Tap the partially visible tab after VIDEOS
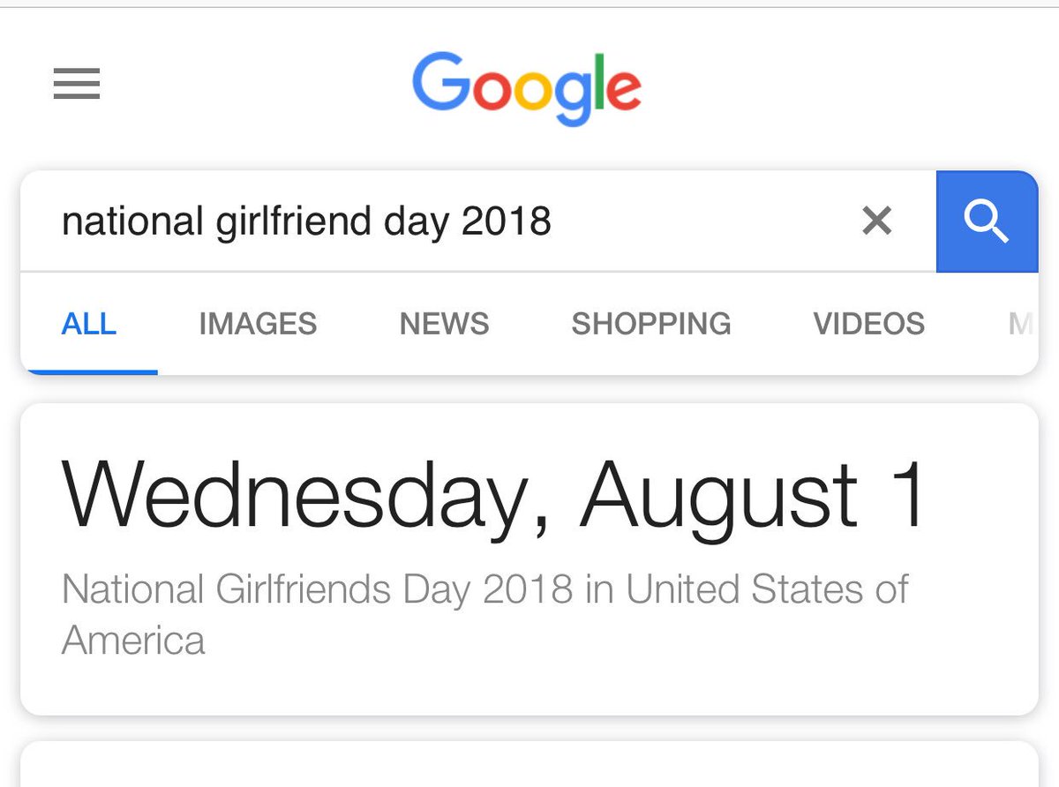Image resolution: width=1059 pixels, height=787 pixels. pyautogui.click(x=1021, y=324)
